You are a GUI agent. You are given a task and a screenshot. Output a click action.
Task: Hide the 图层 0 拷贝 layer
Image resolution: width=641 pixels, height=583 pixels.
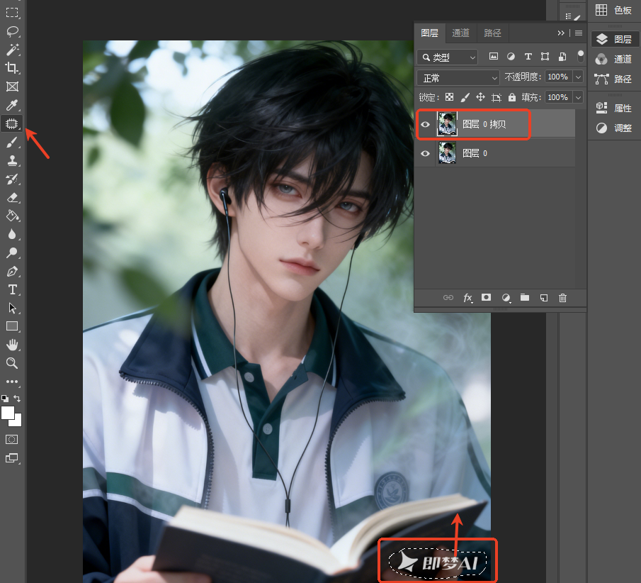point(425,124)
